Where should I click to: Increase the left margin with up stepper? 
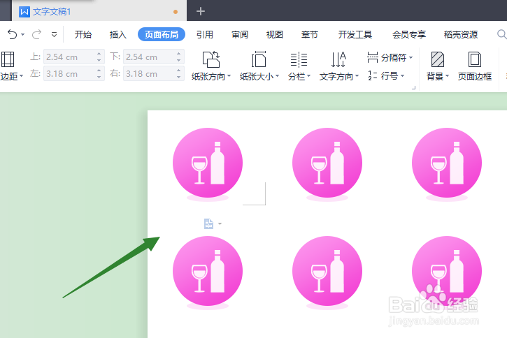(99, 70)
